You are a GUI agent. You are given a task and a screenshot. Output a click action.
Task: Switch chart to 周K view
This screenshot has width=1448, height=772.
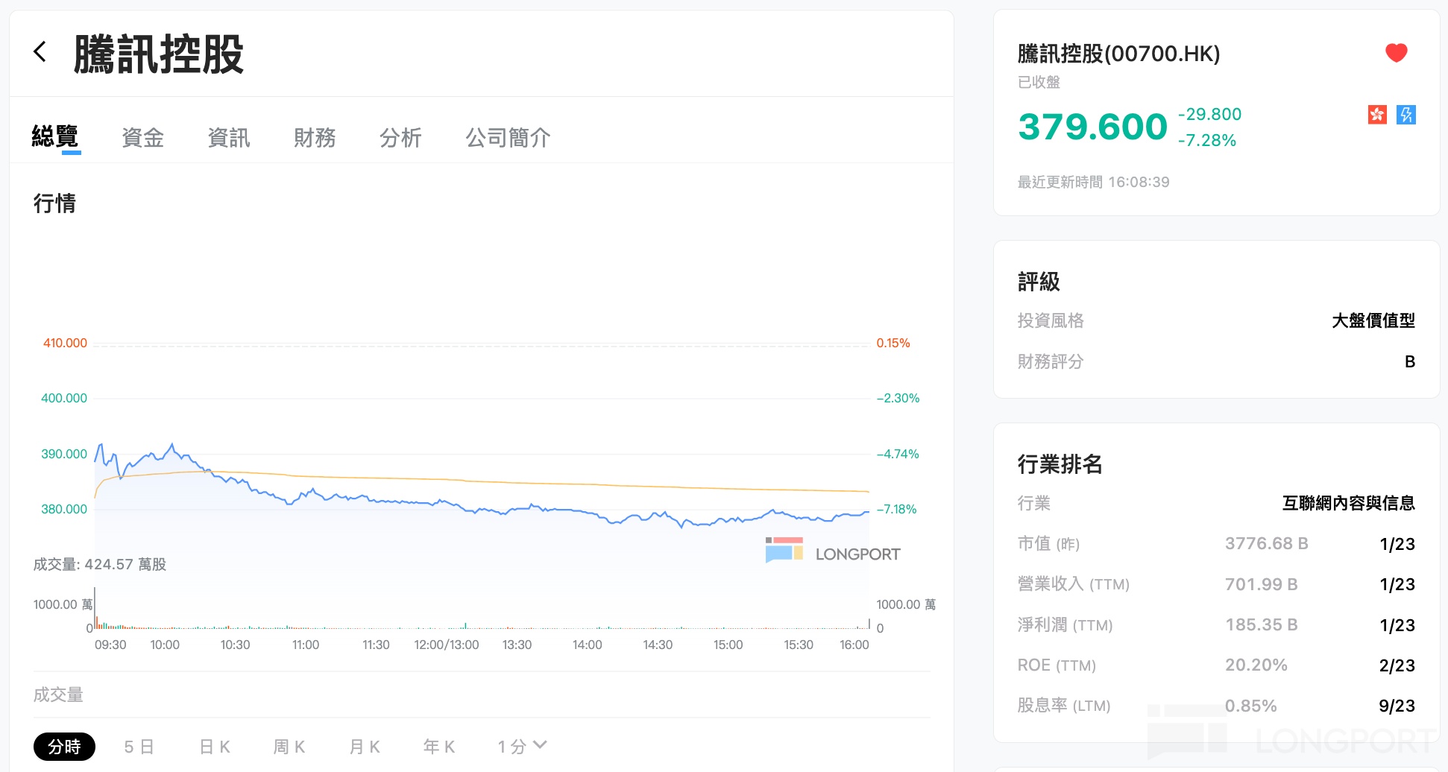[289, 747]
